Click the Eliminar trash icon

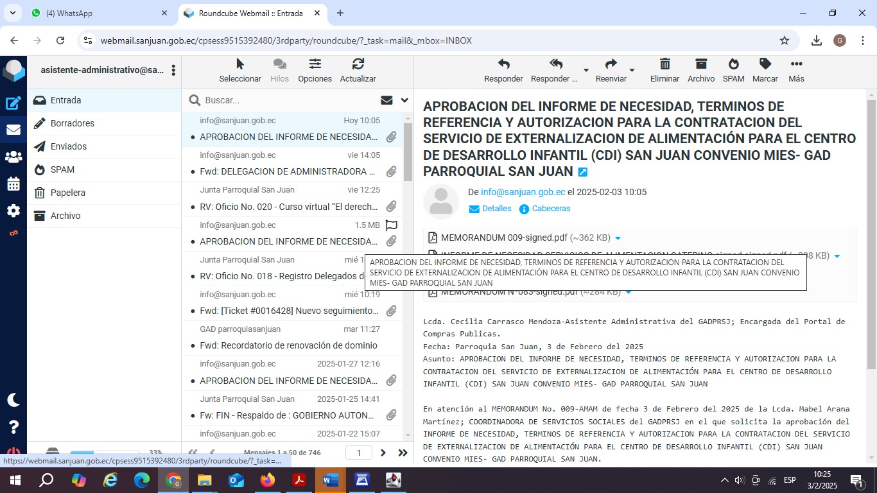(664, 70)
